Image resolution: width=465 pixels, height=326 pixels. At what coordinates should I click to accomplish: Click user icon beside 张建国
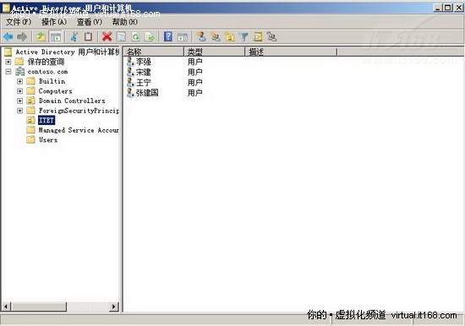point(130,93)
